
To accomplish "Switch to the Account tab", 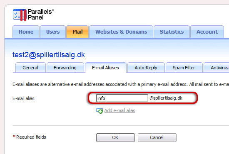I will click(207, 32).
